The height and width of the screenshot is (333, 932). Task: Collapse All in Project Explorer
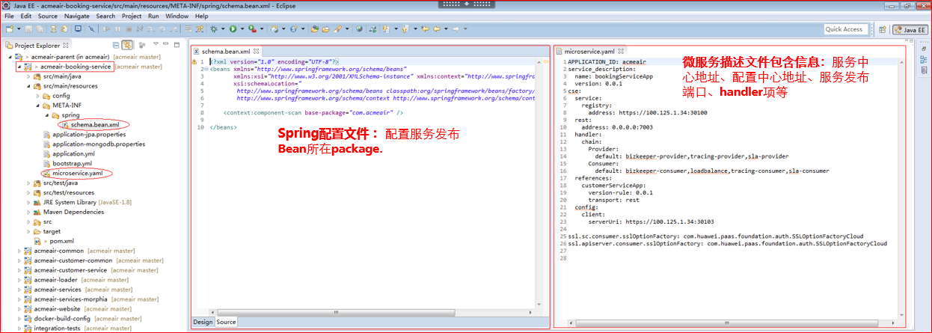point(116,45)
